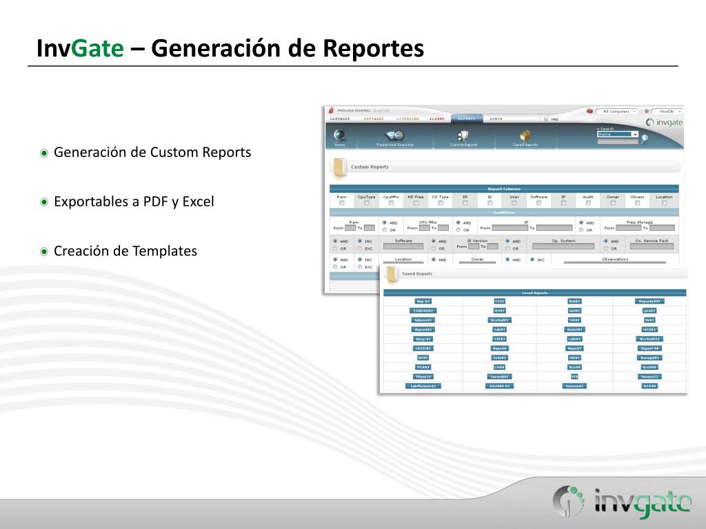706x529 pixels.
Task: Select the REPORTS tab
Action: [x=467, y=118]
